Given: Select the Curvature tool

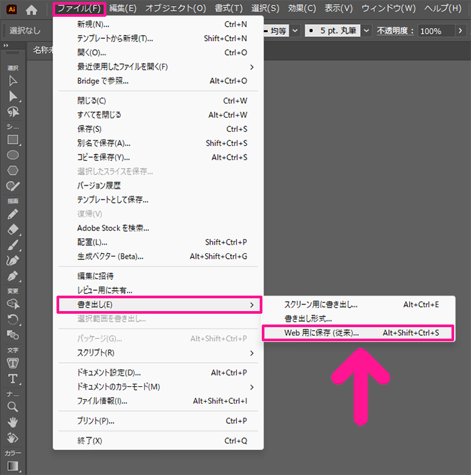Looking at the screenshot, I should coord(13,261).
